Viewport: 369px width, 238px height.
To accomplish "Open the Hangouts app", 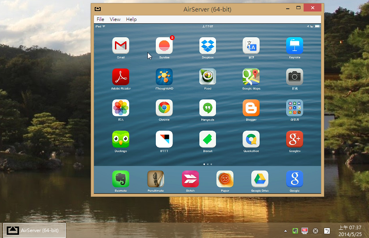I will (x=208, y=108).
